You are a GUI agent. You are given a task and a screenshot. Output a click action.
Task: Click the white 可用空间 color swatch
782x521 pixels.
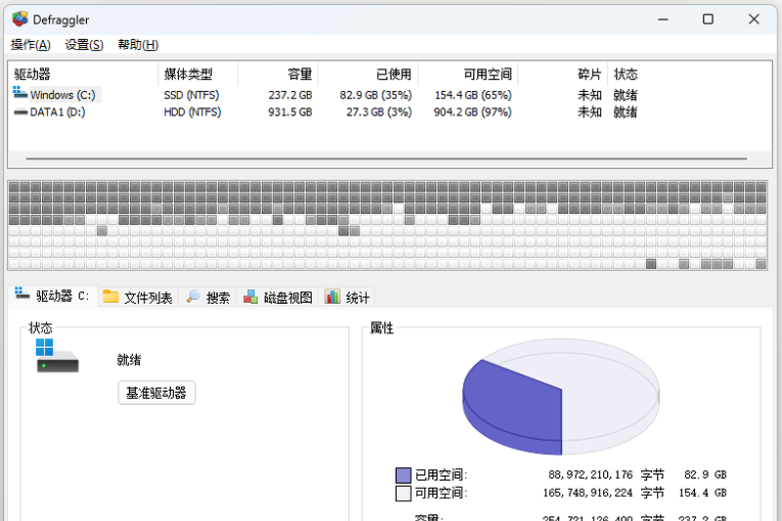point(403,494)
